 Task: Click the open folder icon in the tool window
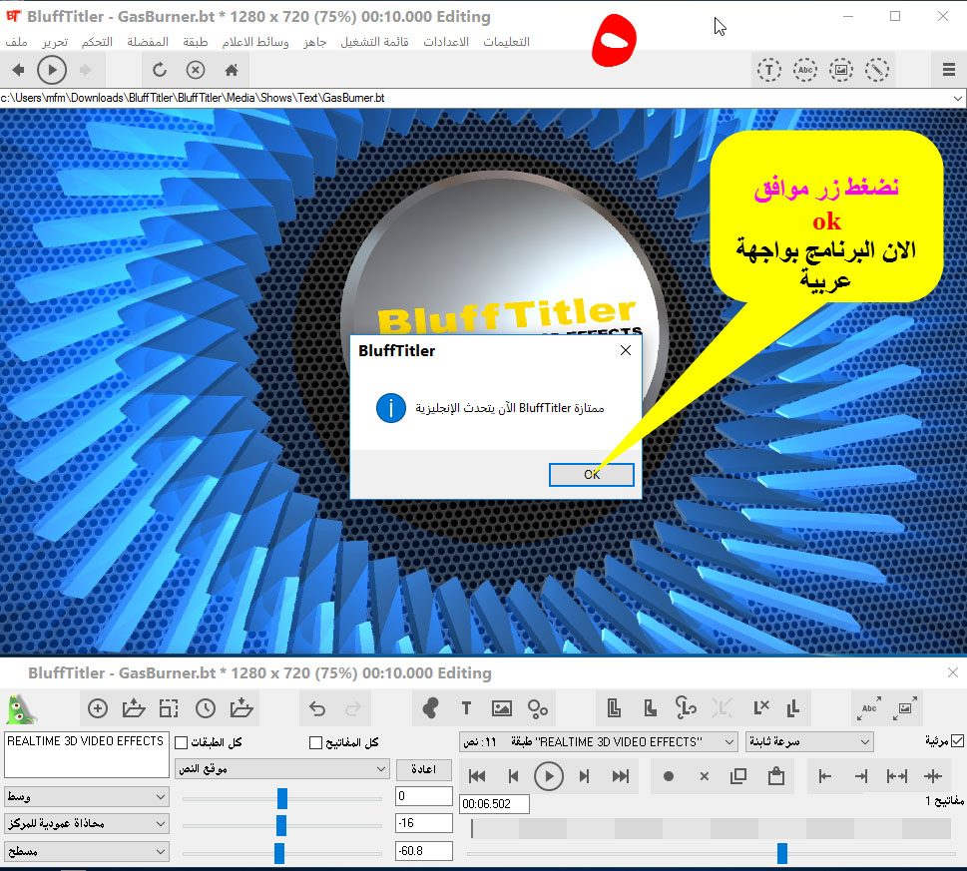133,709
